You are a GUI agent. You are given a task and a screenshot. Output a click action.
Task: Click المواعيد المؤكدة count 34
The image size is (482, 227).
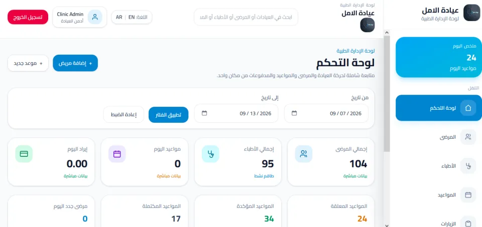pos(269,219)
